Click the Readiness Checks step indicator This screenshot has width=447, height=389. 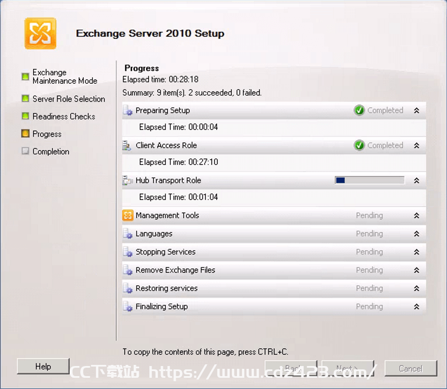(25, 116)
